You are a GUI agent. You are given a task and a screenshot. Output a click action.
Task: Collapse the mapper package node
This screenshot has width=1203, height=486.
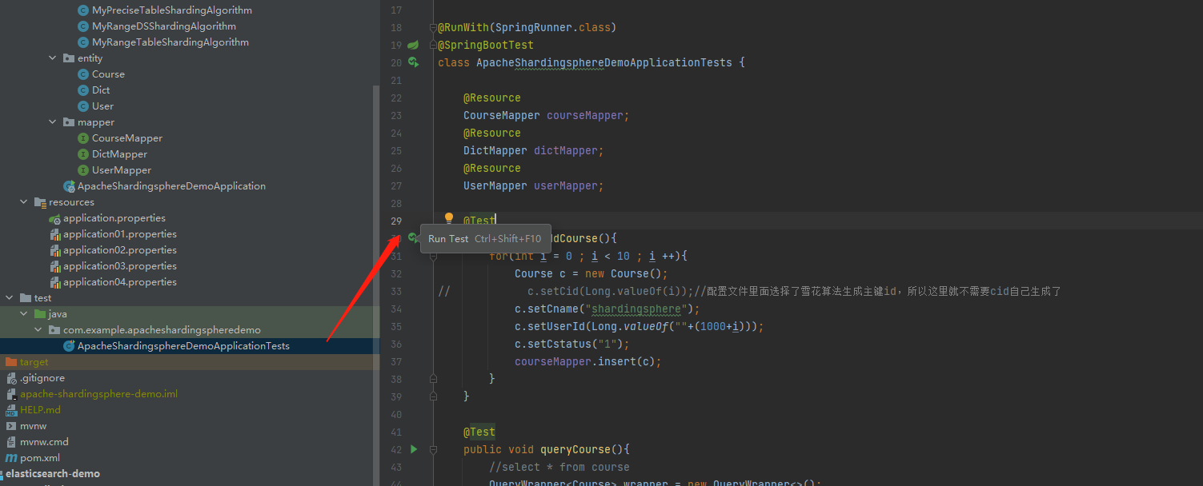coord(53,122)
